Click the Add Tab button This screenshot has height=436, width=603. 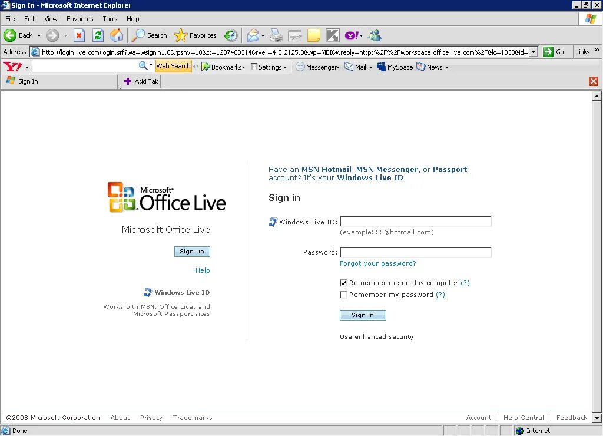click(141, 81)
